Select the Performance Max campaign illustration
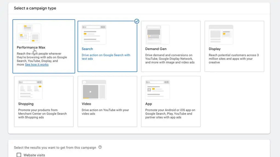 point(29,33)
